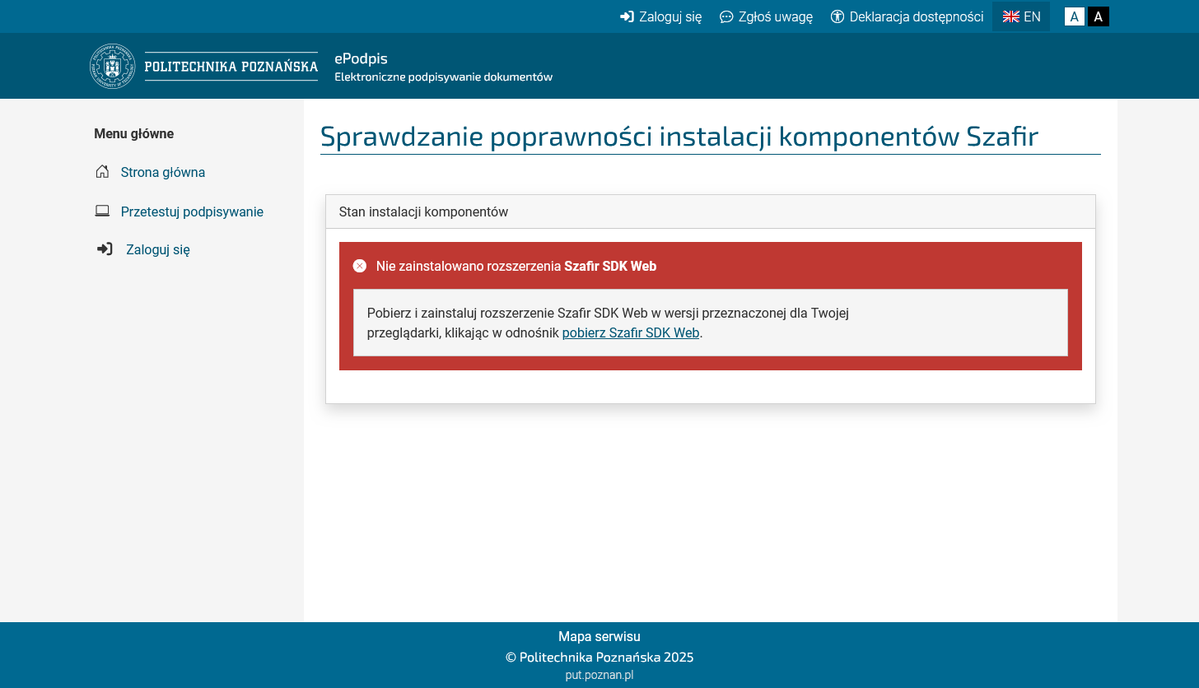Enable black A high contrast mode
1199x688 pixels.
[1098, 17]
